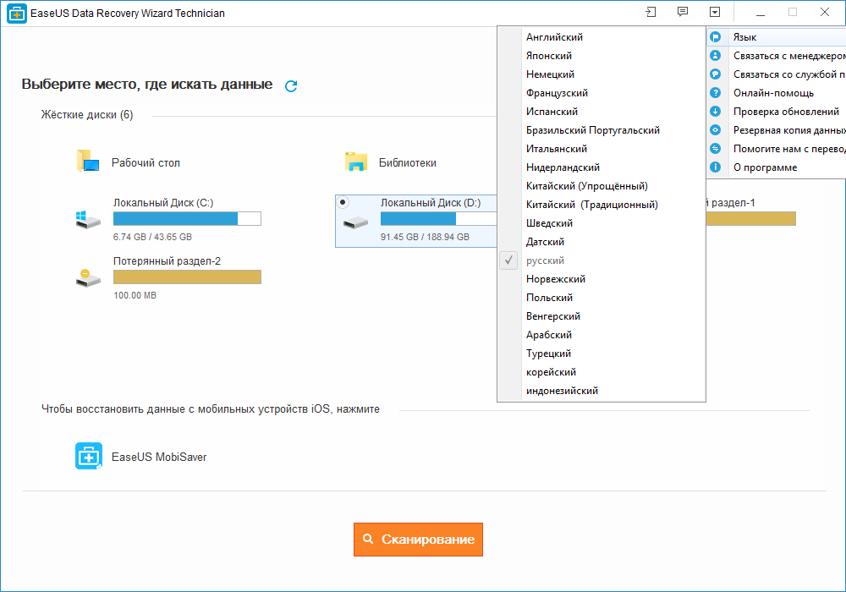Click the flag icon next to Язык
Viewport: 846px width, 592px height.
tap(716, 37)
